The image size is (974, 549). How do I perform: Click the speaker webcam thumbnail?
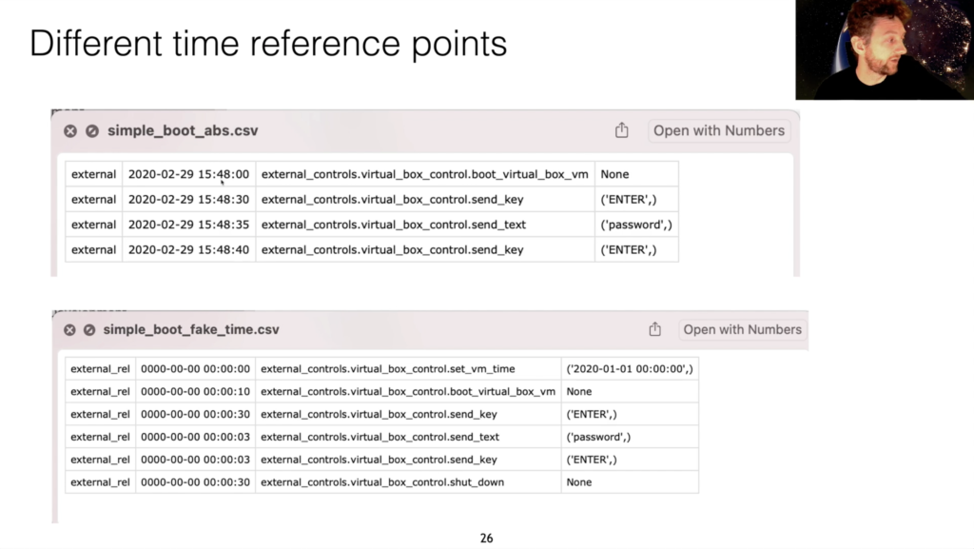click(885, 49)
